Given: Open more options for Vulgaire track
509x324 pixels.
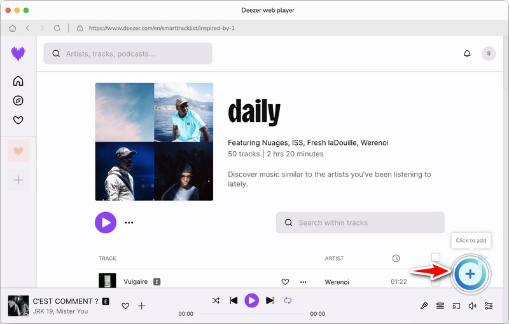Looking at the screenshot, I should 303,282.
